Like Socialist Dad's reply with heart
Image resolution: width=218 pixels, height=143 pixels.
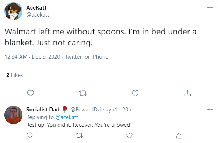tap(129, 135)
